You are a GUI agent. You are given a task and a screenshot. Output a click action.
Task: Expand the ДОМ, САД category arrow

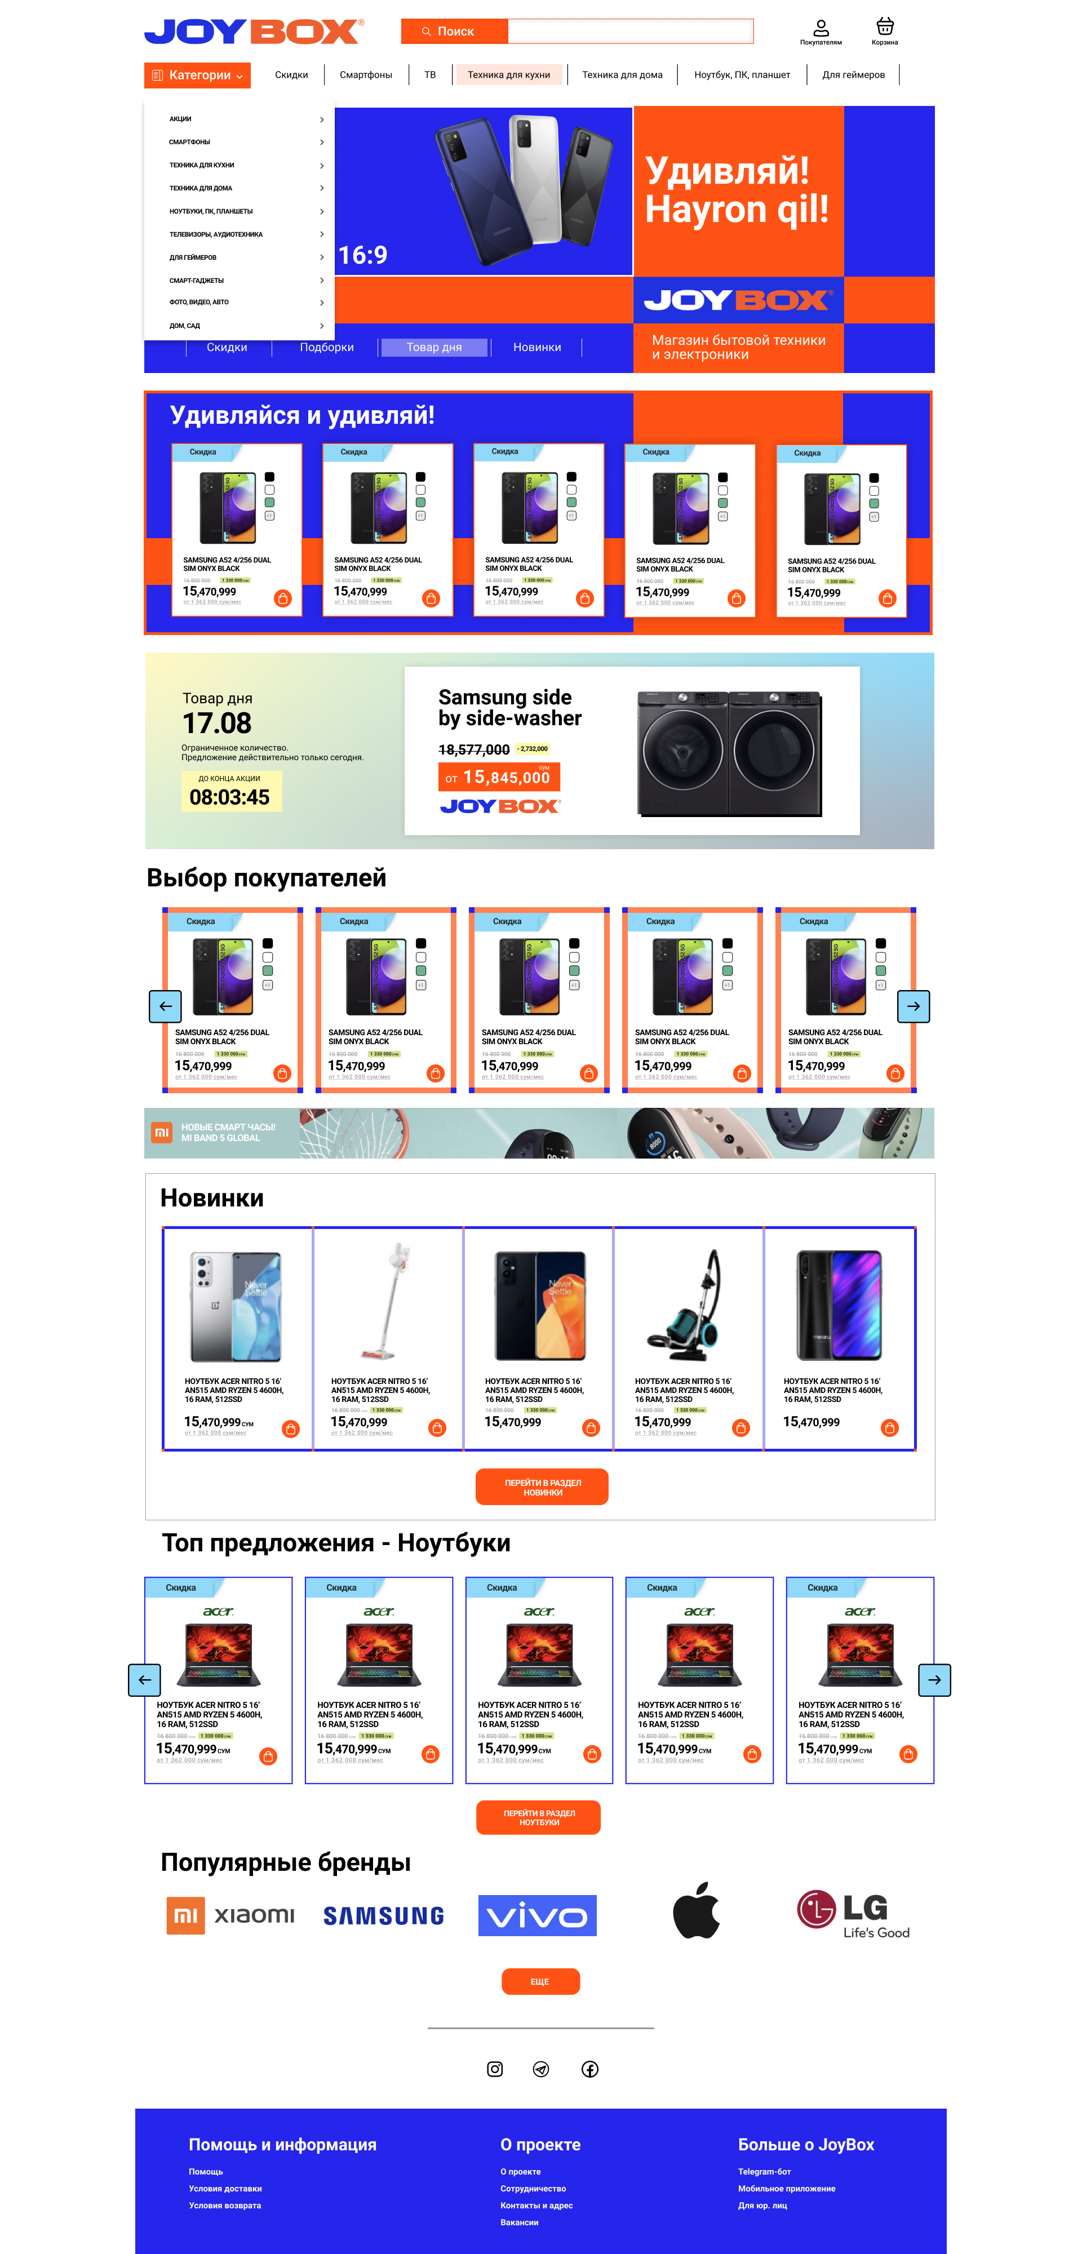point(321,326)
